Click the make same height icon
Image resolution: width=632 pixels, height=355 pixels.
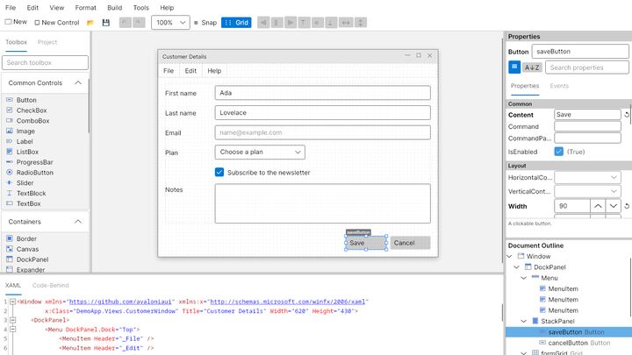pos(361,23)
